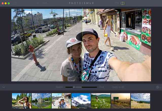The image size is (162, 111).
Task: Toggle the sidebar panel icon in title bar
Action: point(14,3)
